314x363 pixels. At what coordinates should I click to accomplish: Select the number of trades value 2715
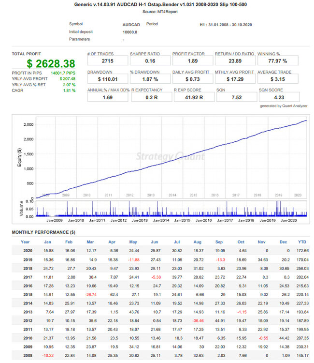[x=107, y=61]
